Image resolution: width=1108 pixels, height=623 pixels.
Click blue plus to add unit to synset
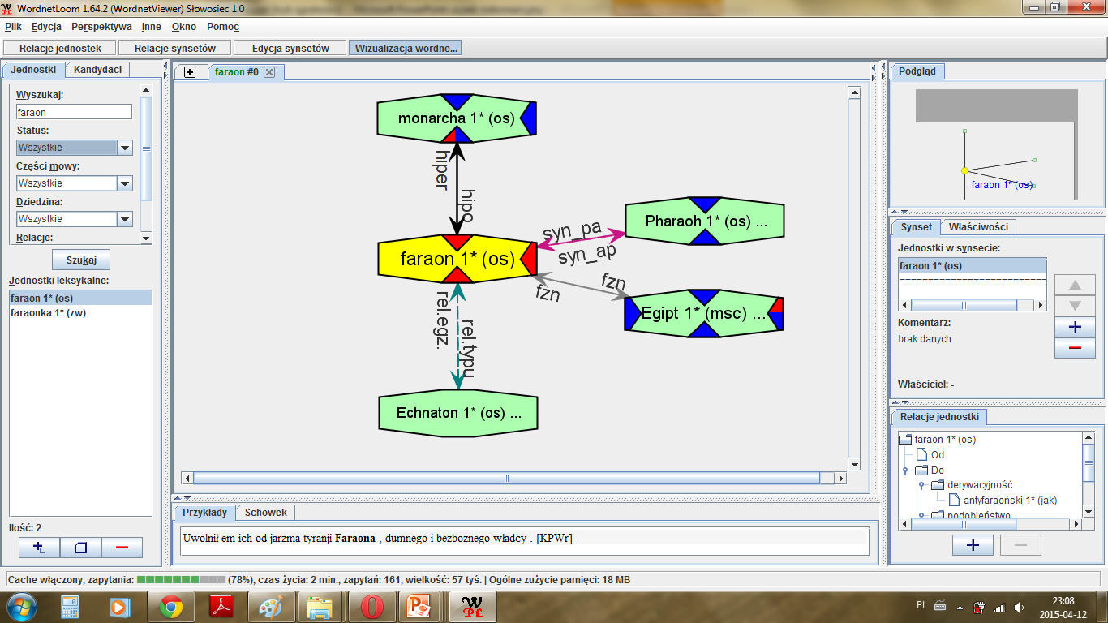click(x=1075, y=327)
